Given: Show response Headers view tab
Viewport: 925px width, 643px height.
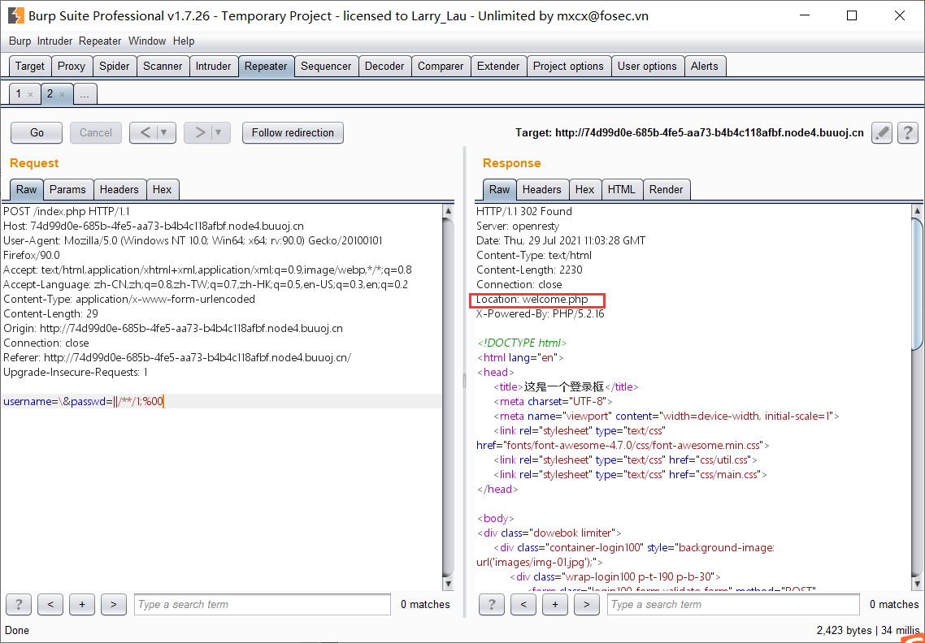Looking at the screenshot, I should click(541, 189).
